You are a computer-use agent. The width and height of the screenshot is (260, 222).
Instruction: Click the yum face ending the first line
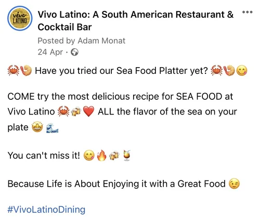(x=242, y=71)
